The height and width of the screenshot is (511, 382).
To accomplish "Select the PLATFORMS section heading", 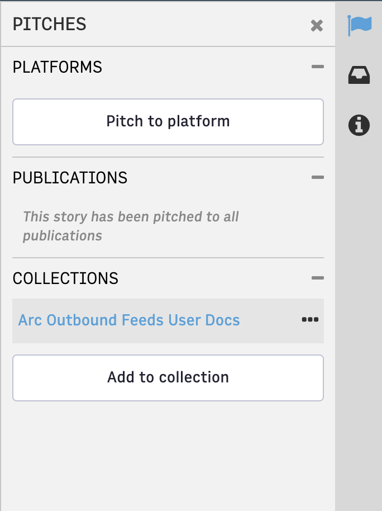I will pos(58,67).
